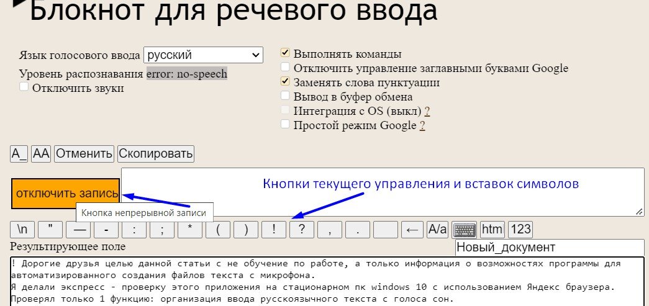This screenshot has width=649, height=306.
Task: Insert a period symbol
Action: (x=358, y=230)
